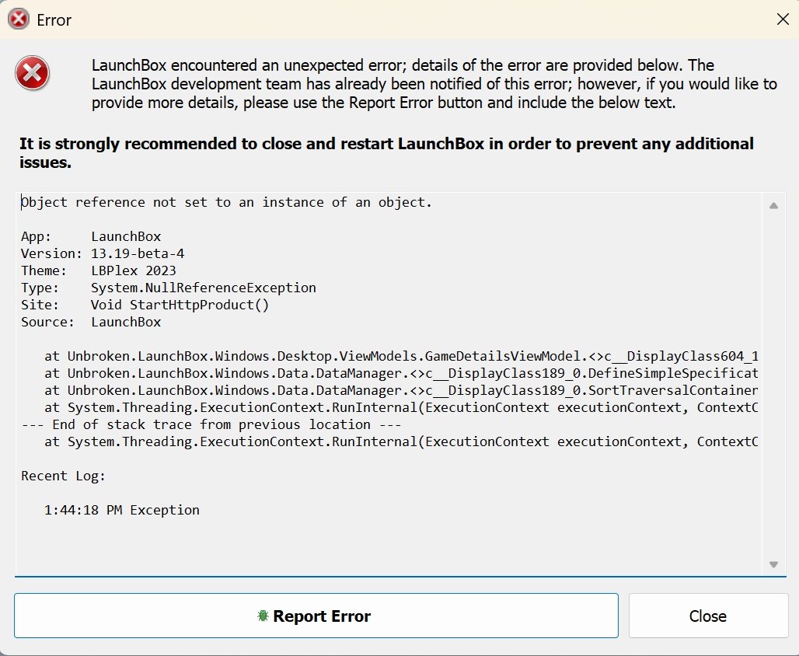Click the DefineSimpleSpecificat stack trace line
This screenshot has width=799, height=656.
click(401, 374)
